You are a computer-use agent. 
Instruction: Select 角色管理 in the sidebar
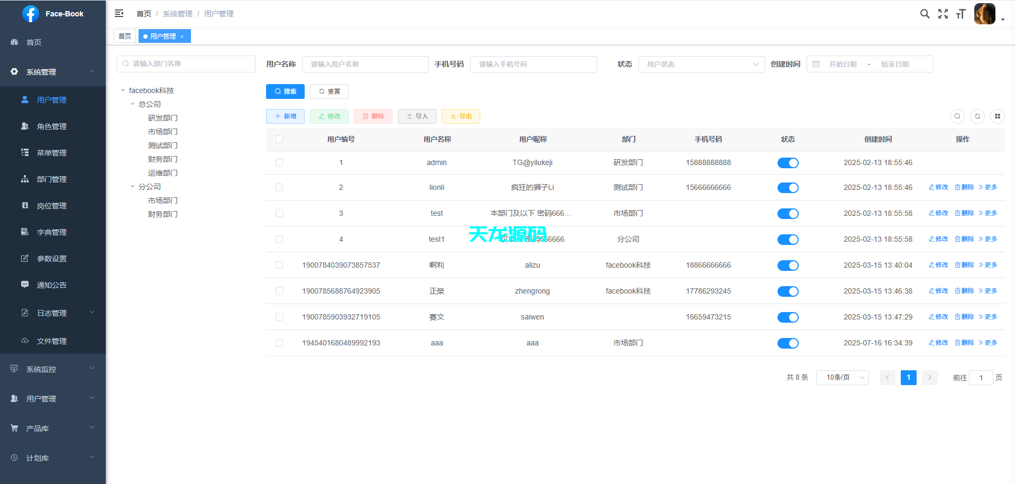[x=51, y=126]
